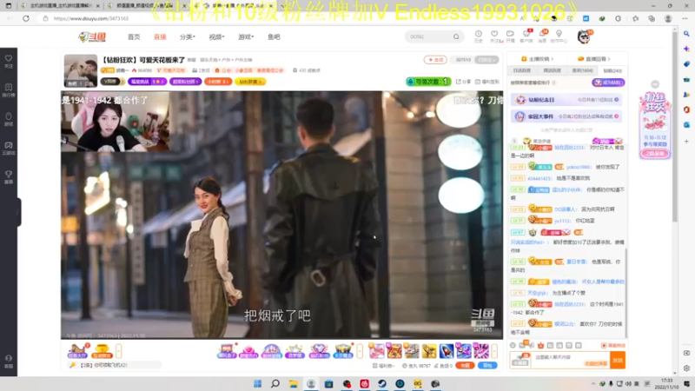Image resolution: width=695 pixels, height=391 pixels.
Task: Expand the 视频 video dropdown
Action: click(x=216, y=36)
